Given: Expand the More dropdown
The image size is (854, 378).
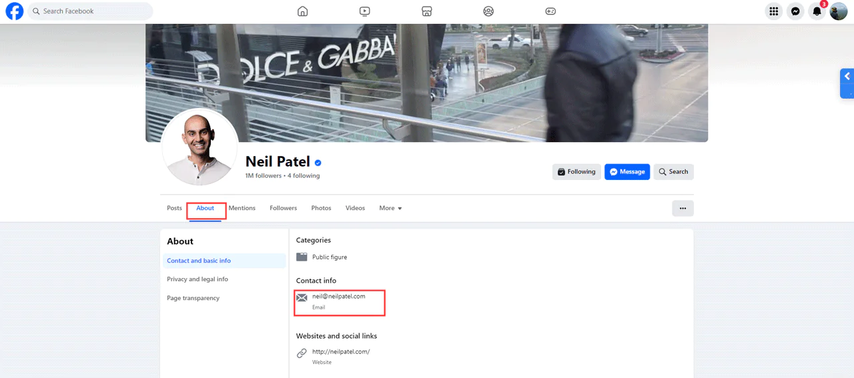Looking at the screenshot, I should 390,208.
